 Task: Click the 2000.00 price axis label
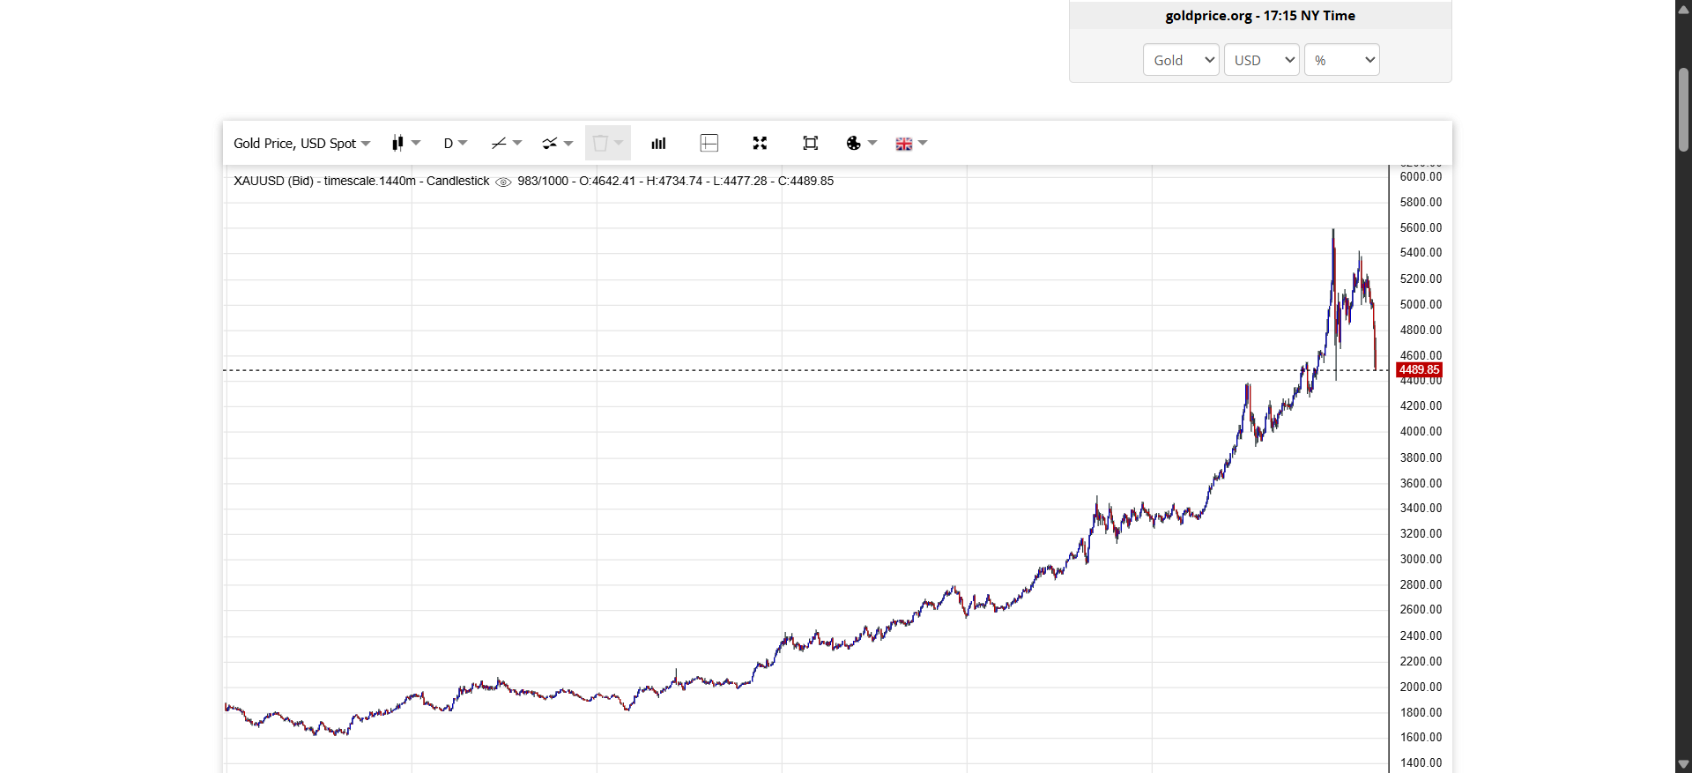click(1421, 687)
